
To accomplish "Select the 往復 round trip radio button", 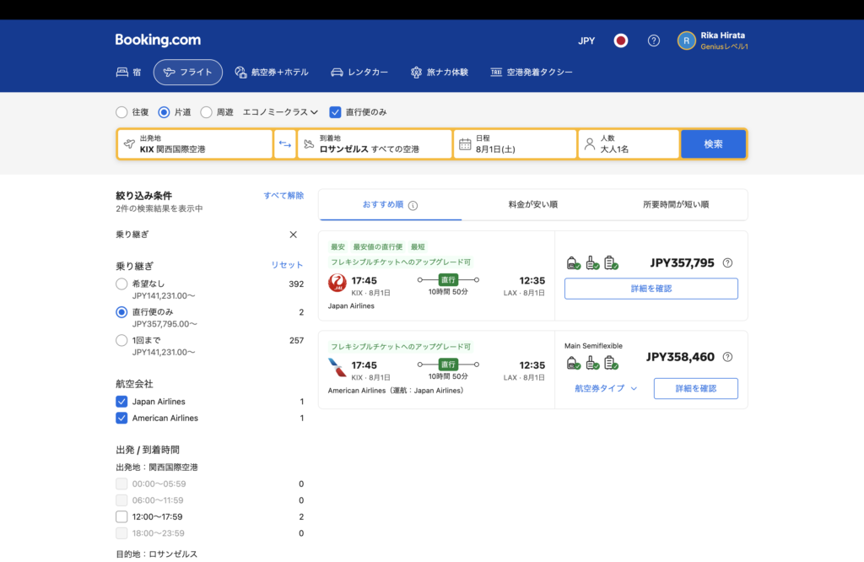I will (121, 111).
